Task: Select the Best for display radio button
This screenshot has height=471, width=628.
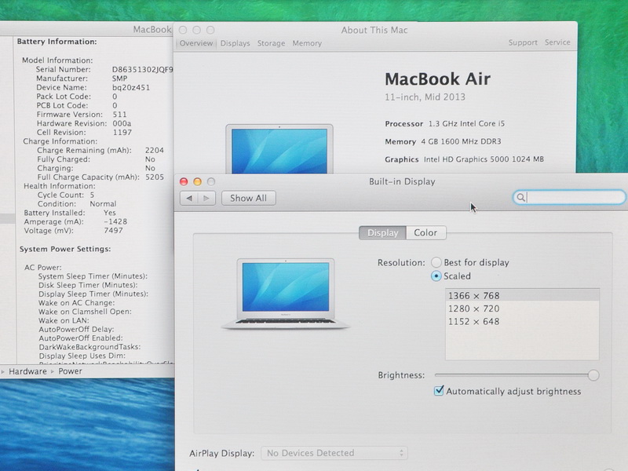Action: click(436, 263)
